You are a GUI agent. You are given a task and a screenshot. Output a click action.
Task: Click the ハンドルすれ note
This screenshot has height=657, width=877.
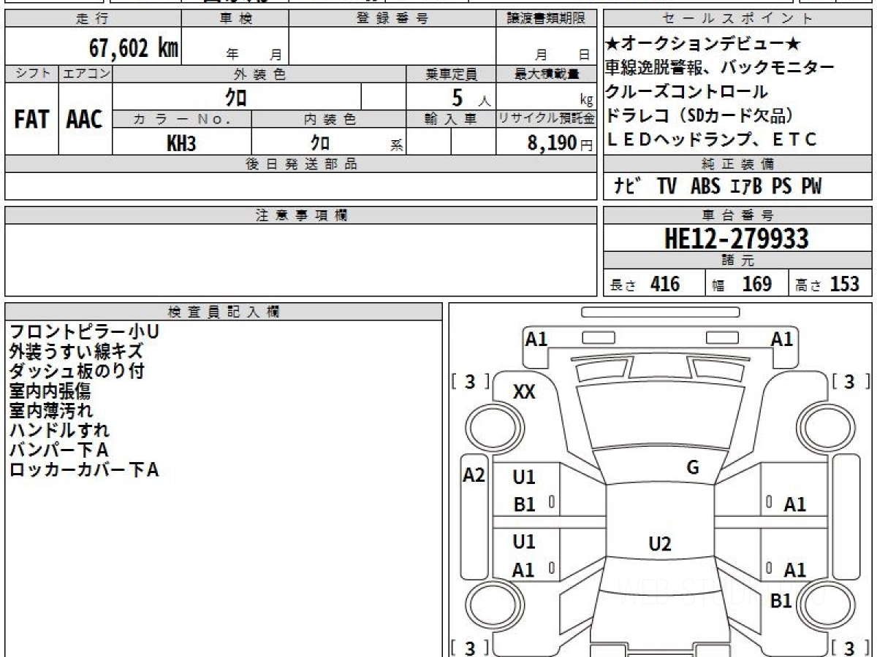coord(59,431)
